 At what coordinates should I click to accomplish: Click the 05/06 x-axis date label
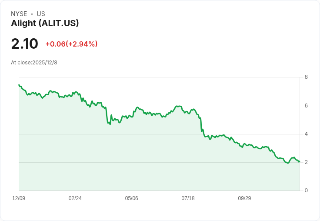(x=131, y=198)
